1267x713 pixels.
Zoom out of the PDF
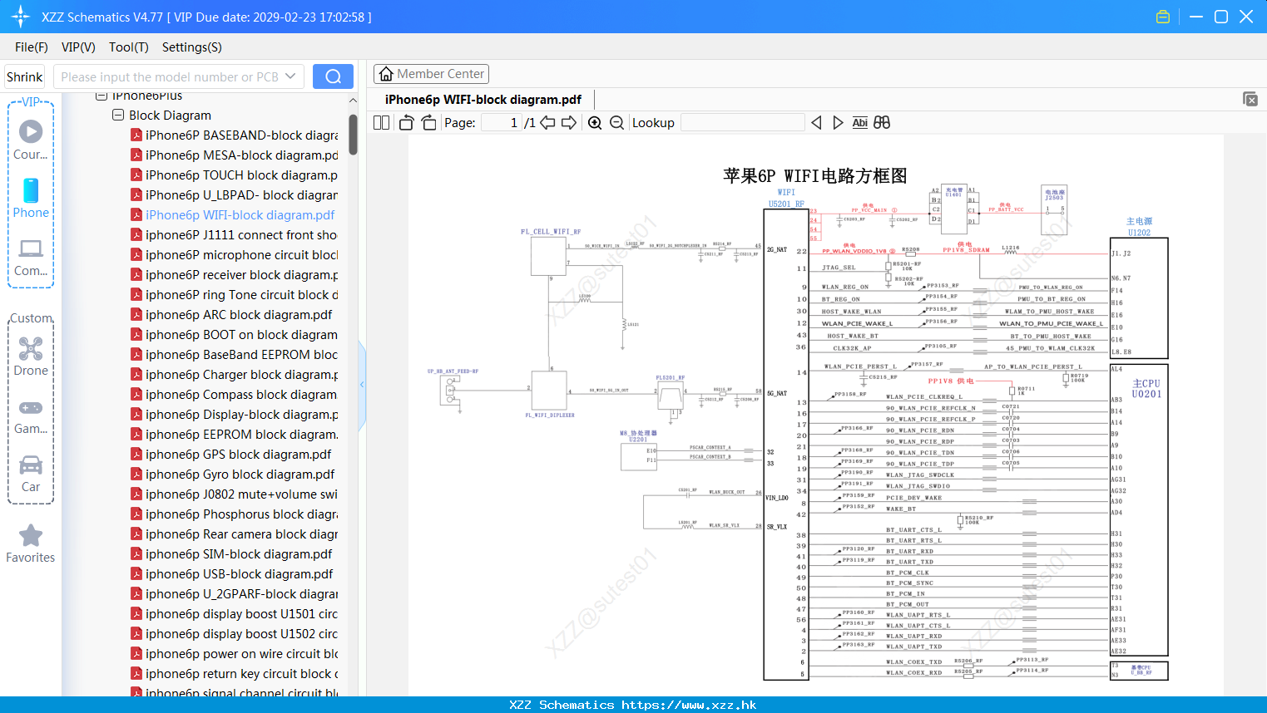coord(616,122)
